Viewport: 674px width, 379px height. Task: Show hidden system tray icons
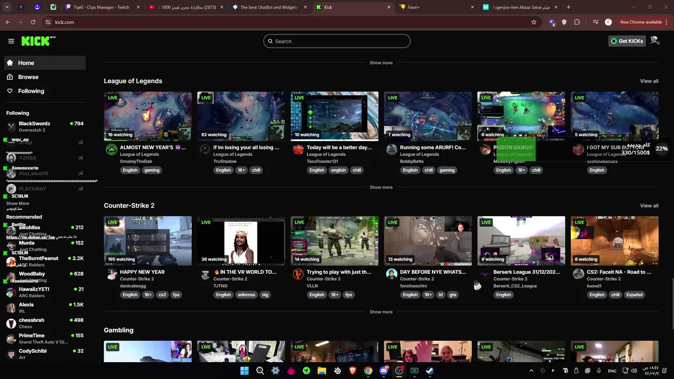click(531, 371)
